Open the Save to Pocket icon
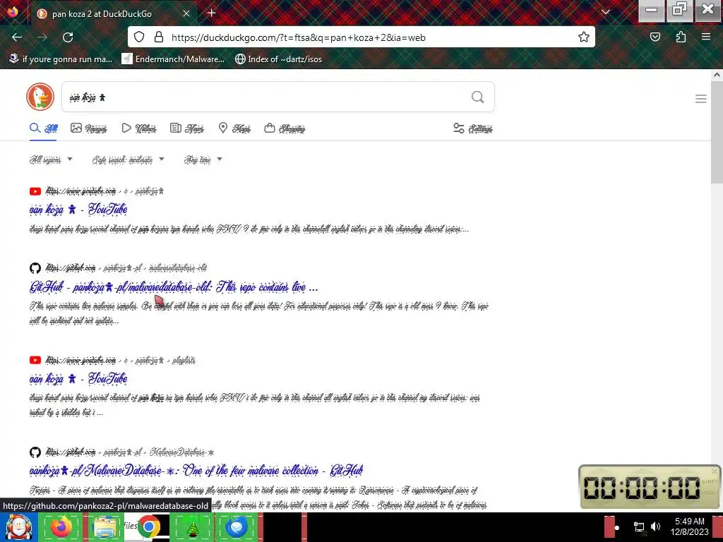723x542 pixels. tap(655, 37)
